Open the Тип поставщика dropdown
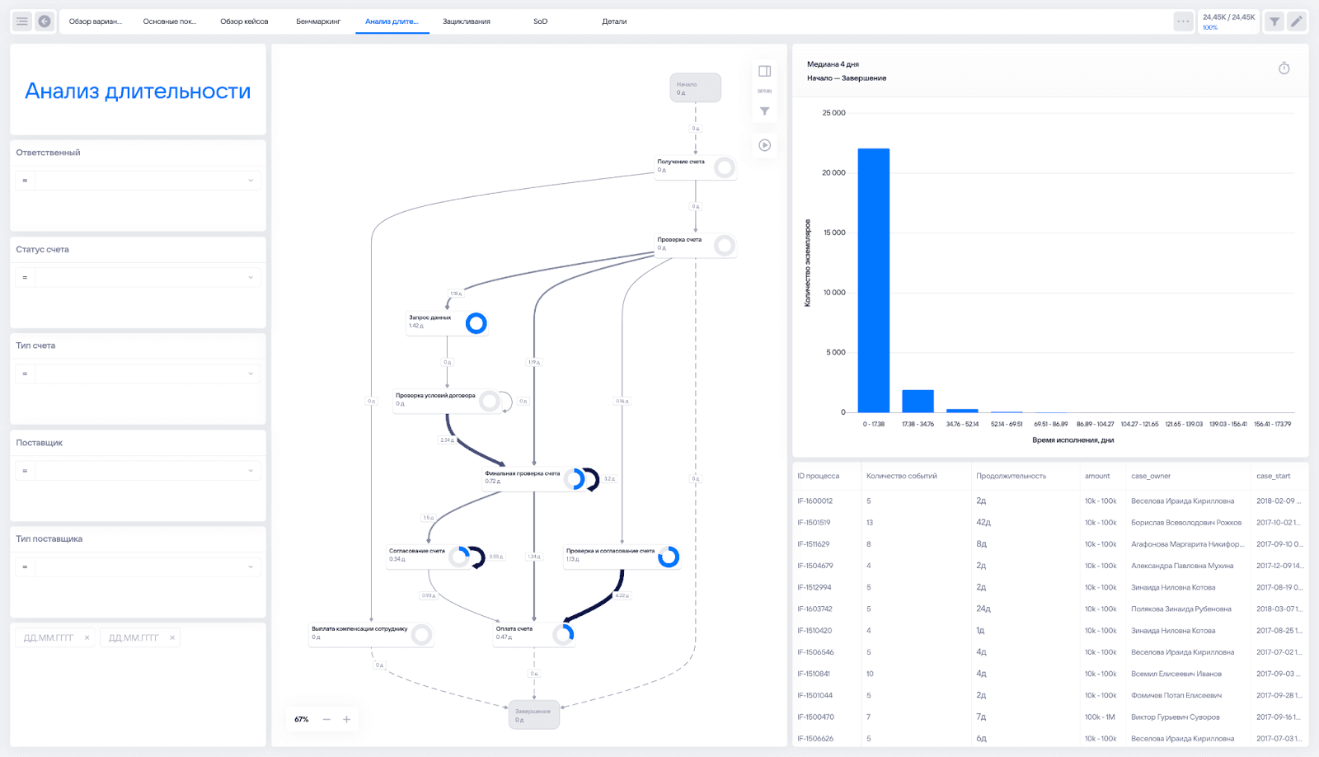 click(x=251, y=567)
